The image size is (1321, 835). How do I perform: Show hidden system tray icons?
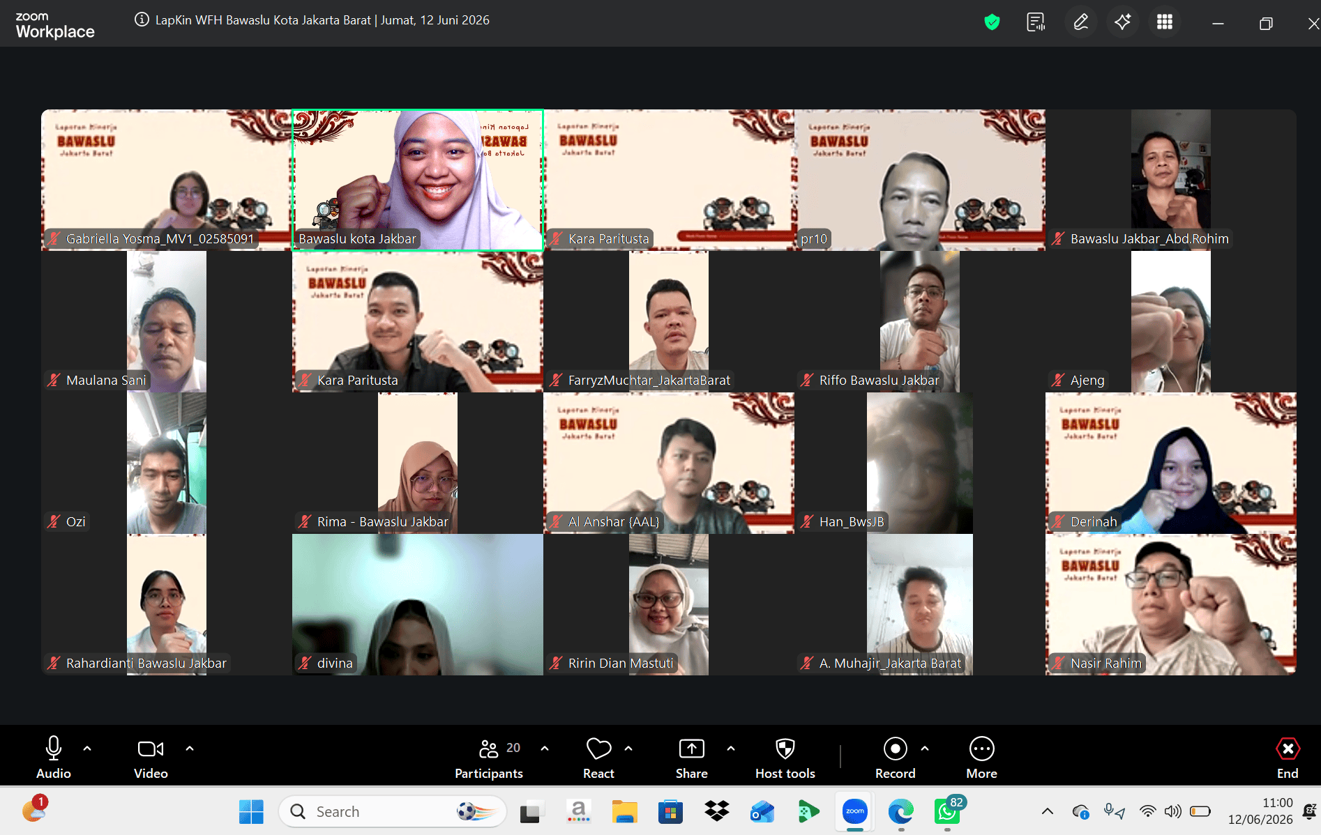pos(1048,811)
